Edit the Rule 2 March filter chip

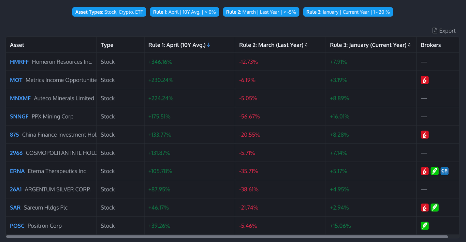261,12
